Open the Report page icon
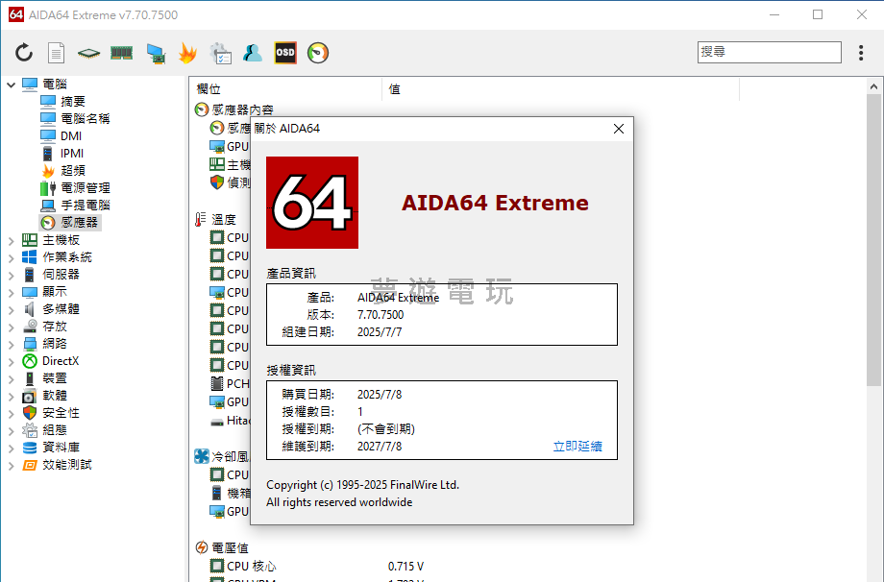This screenshot has height=582, width=884. coord(56,53)
